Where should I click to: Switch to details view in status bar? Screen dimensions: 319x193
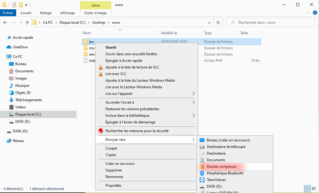pos(307,189)
